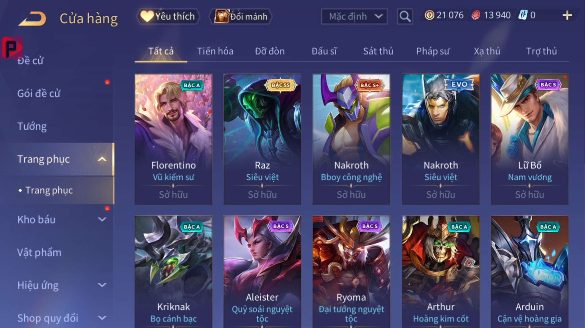Switch to the Tiến hóa tab
585x328 pixels.
coord(215,51)
